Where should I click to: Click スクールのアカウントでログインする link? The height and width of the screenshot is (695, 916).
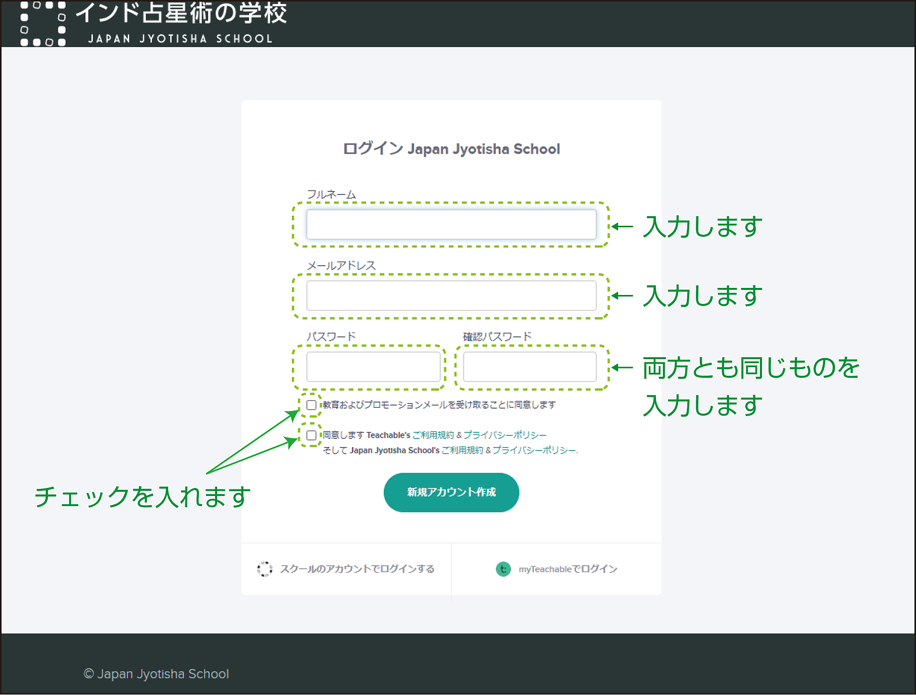(x=357, y=569)
